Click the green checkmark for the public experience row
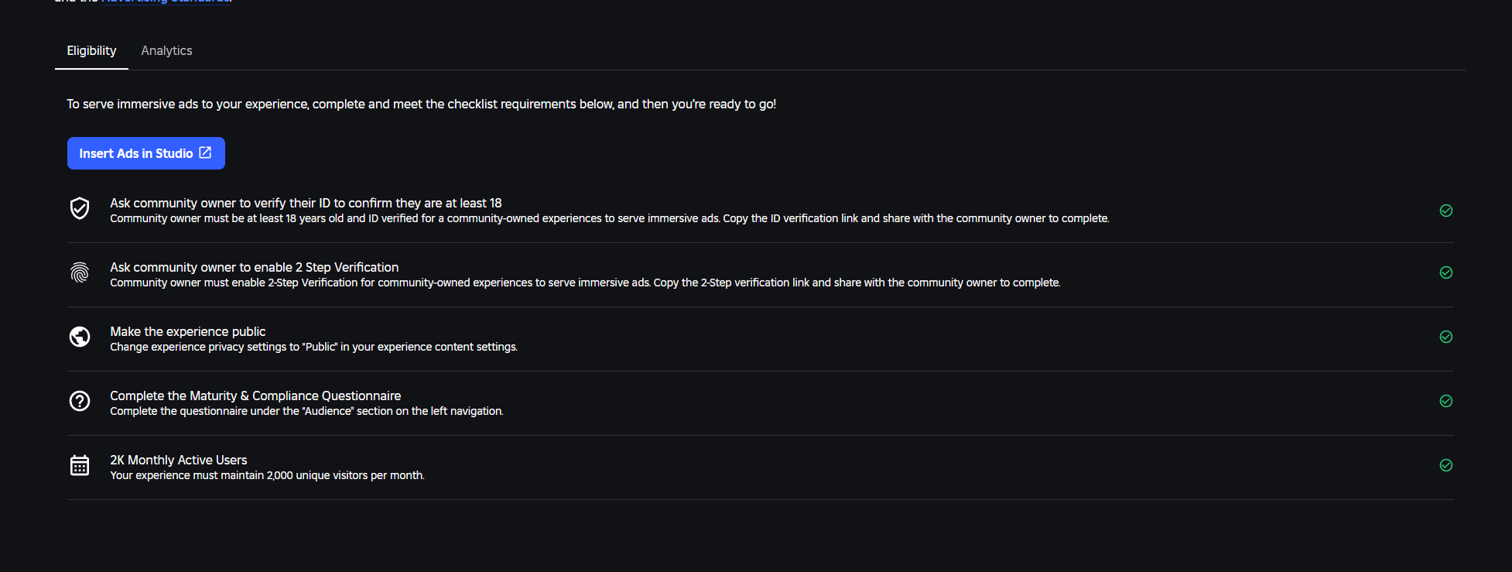 tap(1445, 337)
